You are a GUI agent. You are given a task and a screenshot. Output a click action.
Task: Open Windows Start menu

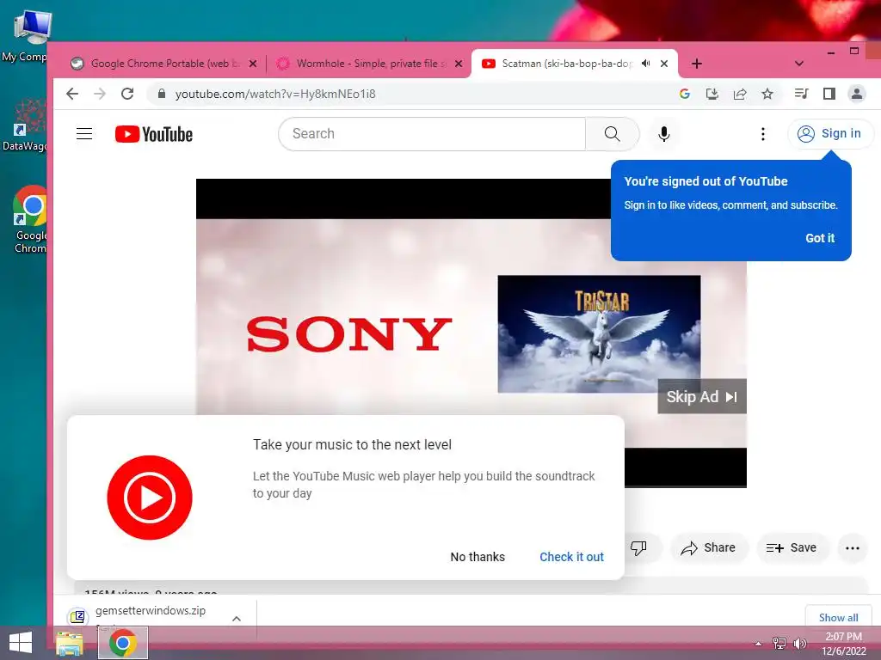[21, 643]
